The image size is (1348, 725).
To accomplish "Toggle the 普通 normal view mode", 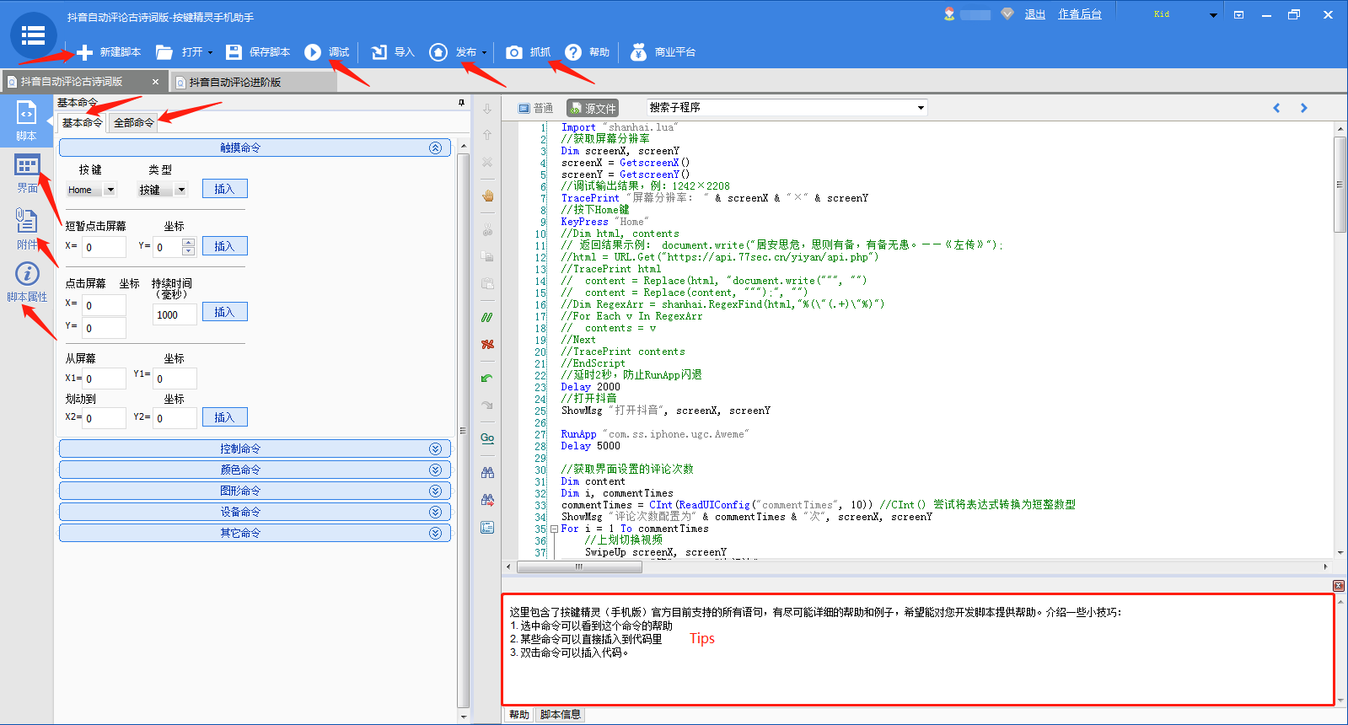I will (535, 108).
